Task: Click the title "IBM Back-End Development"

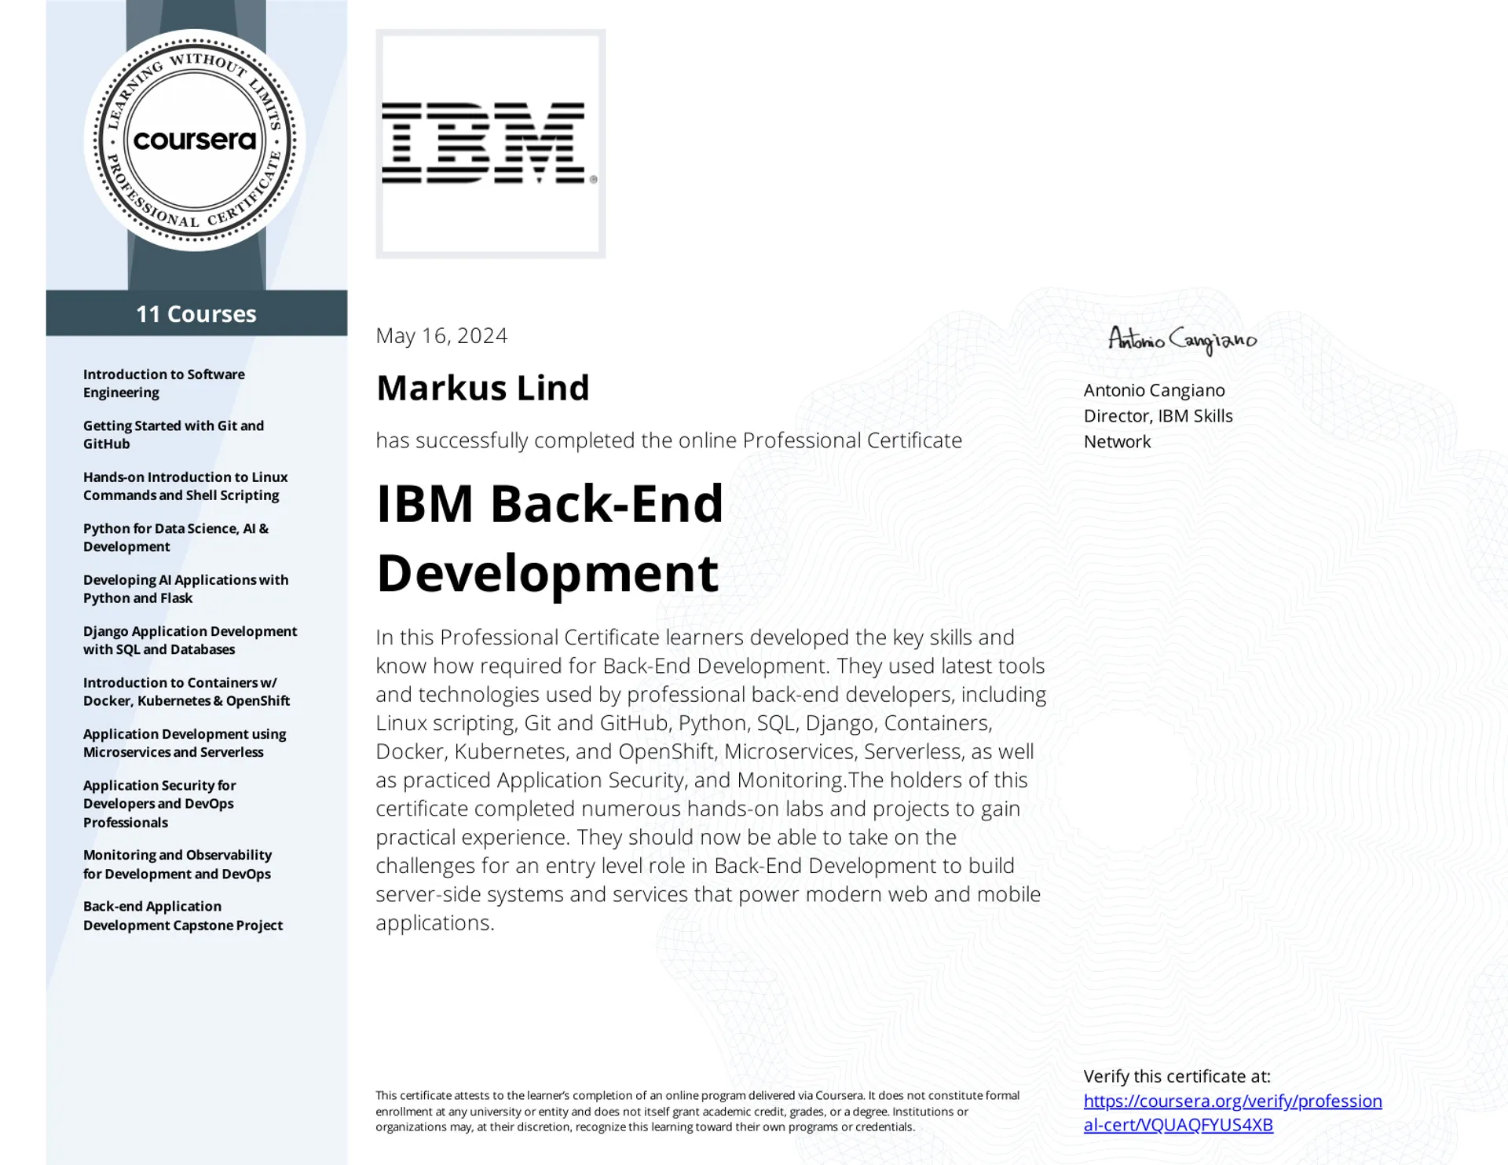Action: 549,538
